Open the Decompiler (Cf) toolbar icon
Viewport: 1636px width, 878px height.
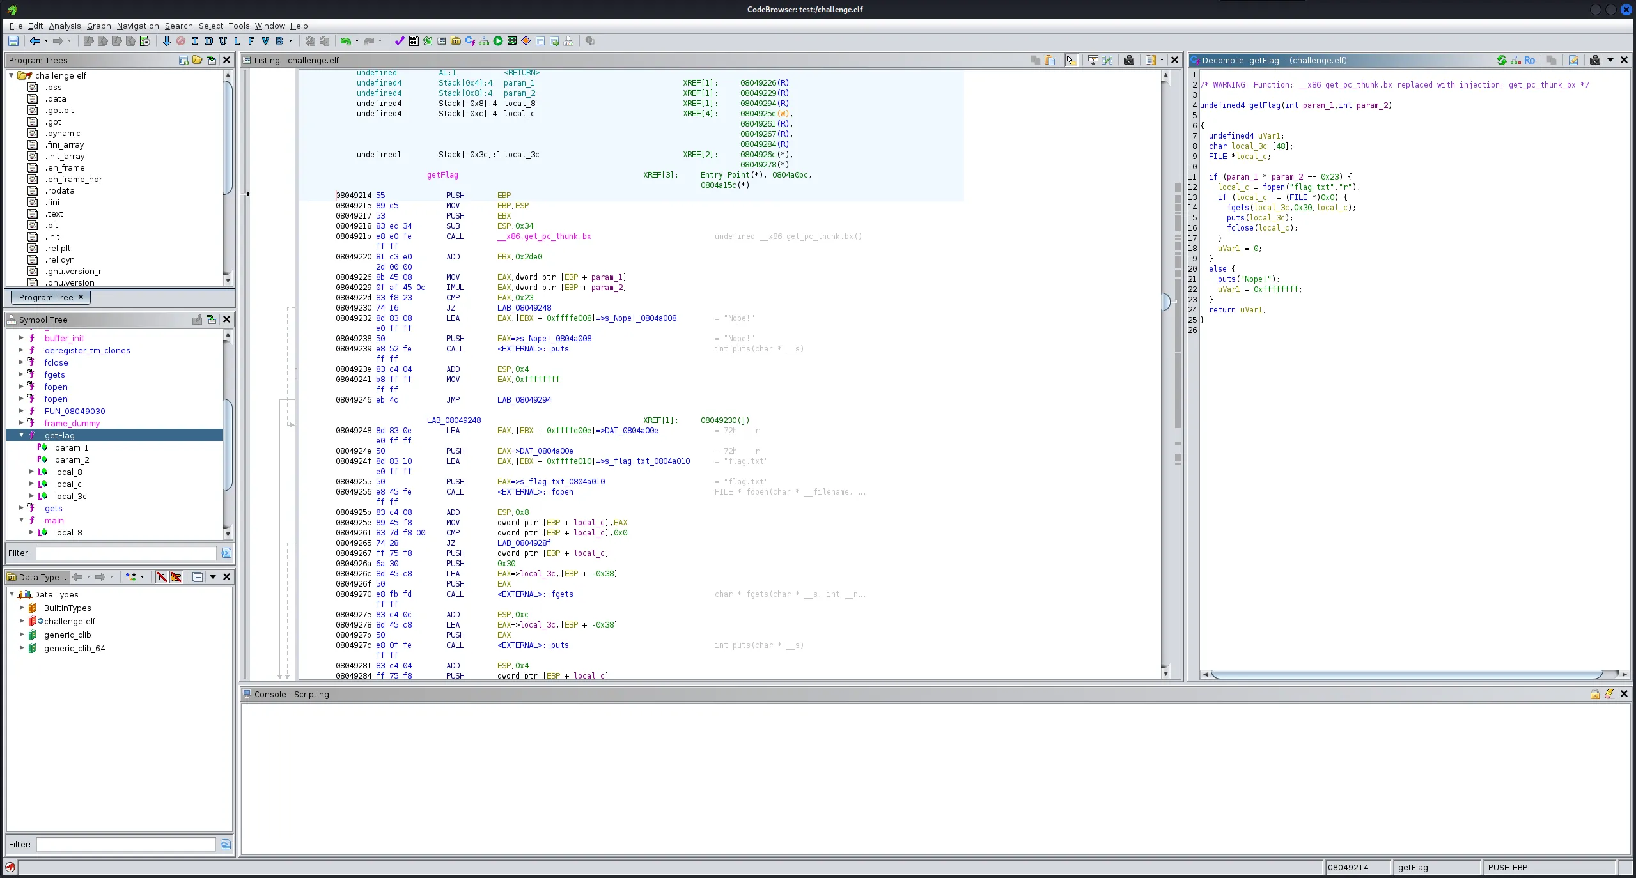pyautogui.click(x=470, y=41)
